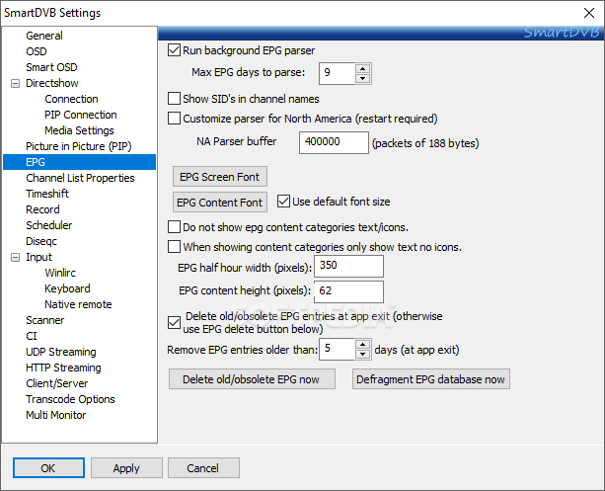Select the Directshow tree item
Screen dimensions: 605x491
tap(51, 83)
